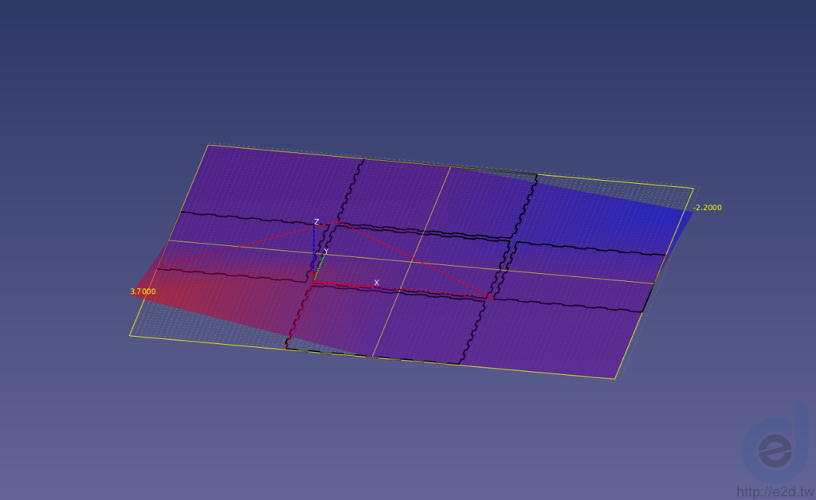Select the top-left yellow bounding box corner
This screenshot has width=816, height=500.
[208, 145]
